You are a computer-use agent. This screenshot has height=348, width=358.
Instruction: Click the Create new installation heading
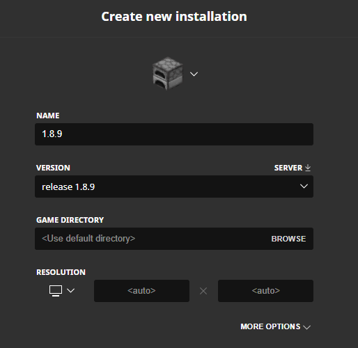[174, 17]
